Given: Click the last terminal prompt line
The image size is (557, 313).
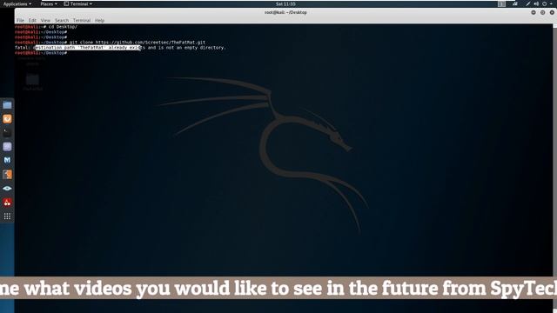Looking at the screenshot, I should pos(41,53).
